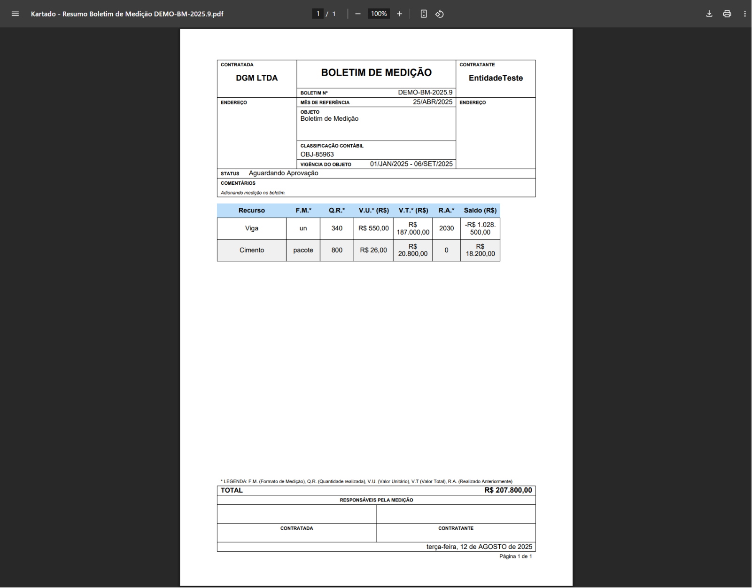The height and width of the screenshot is (588, 752).
Task: Click the PDF file name in toolbar
Action: [127, 14]
